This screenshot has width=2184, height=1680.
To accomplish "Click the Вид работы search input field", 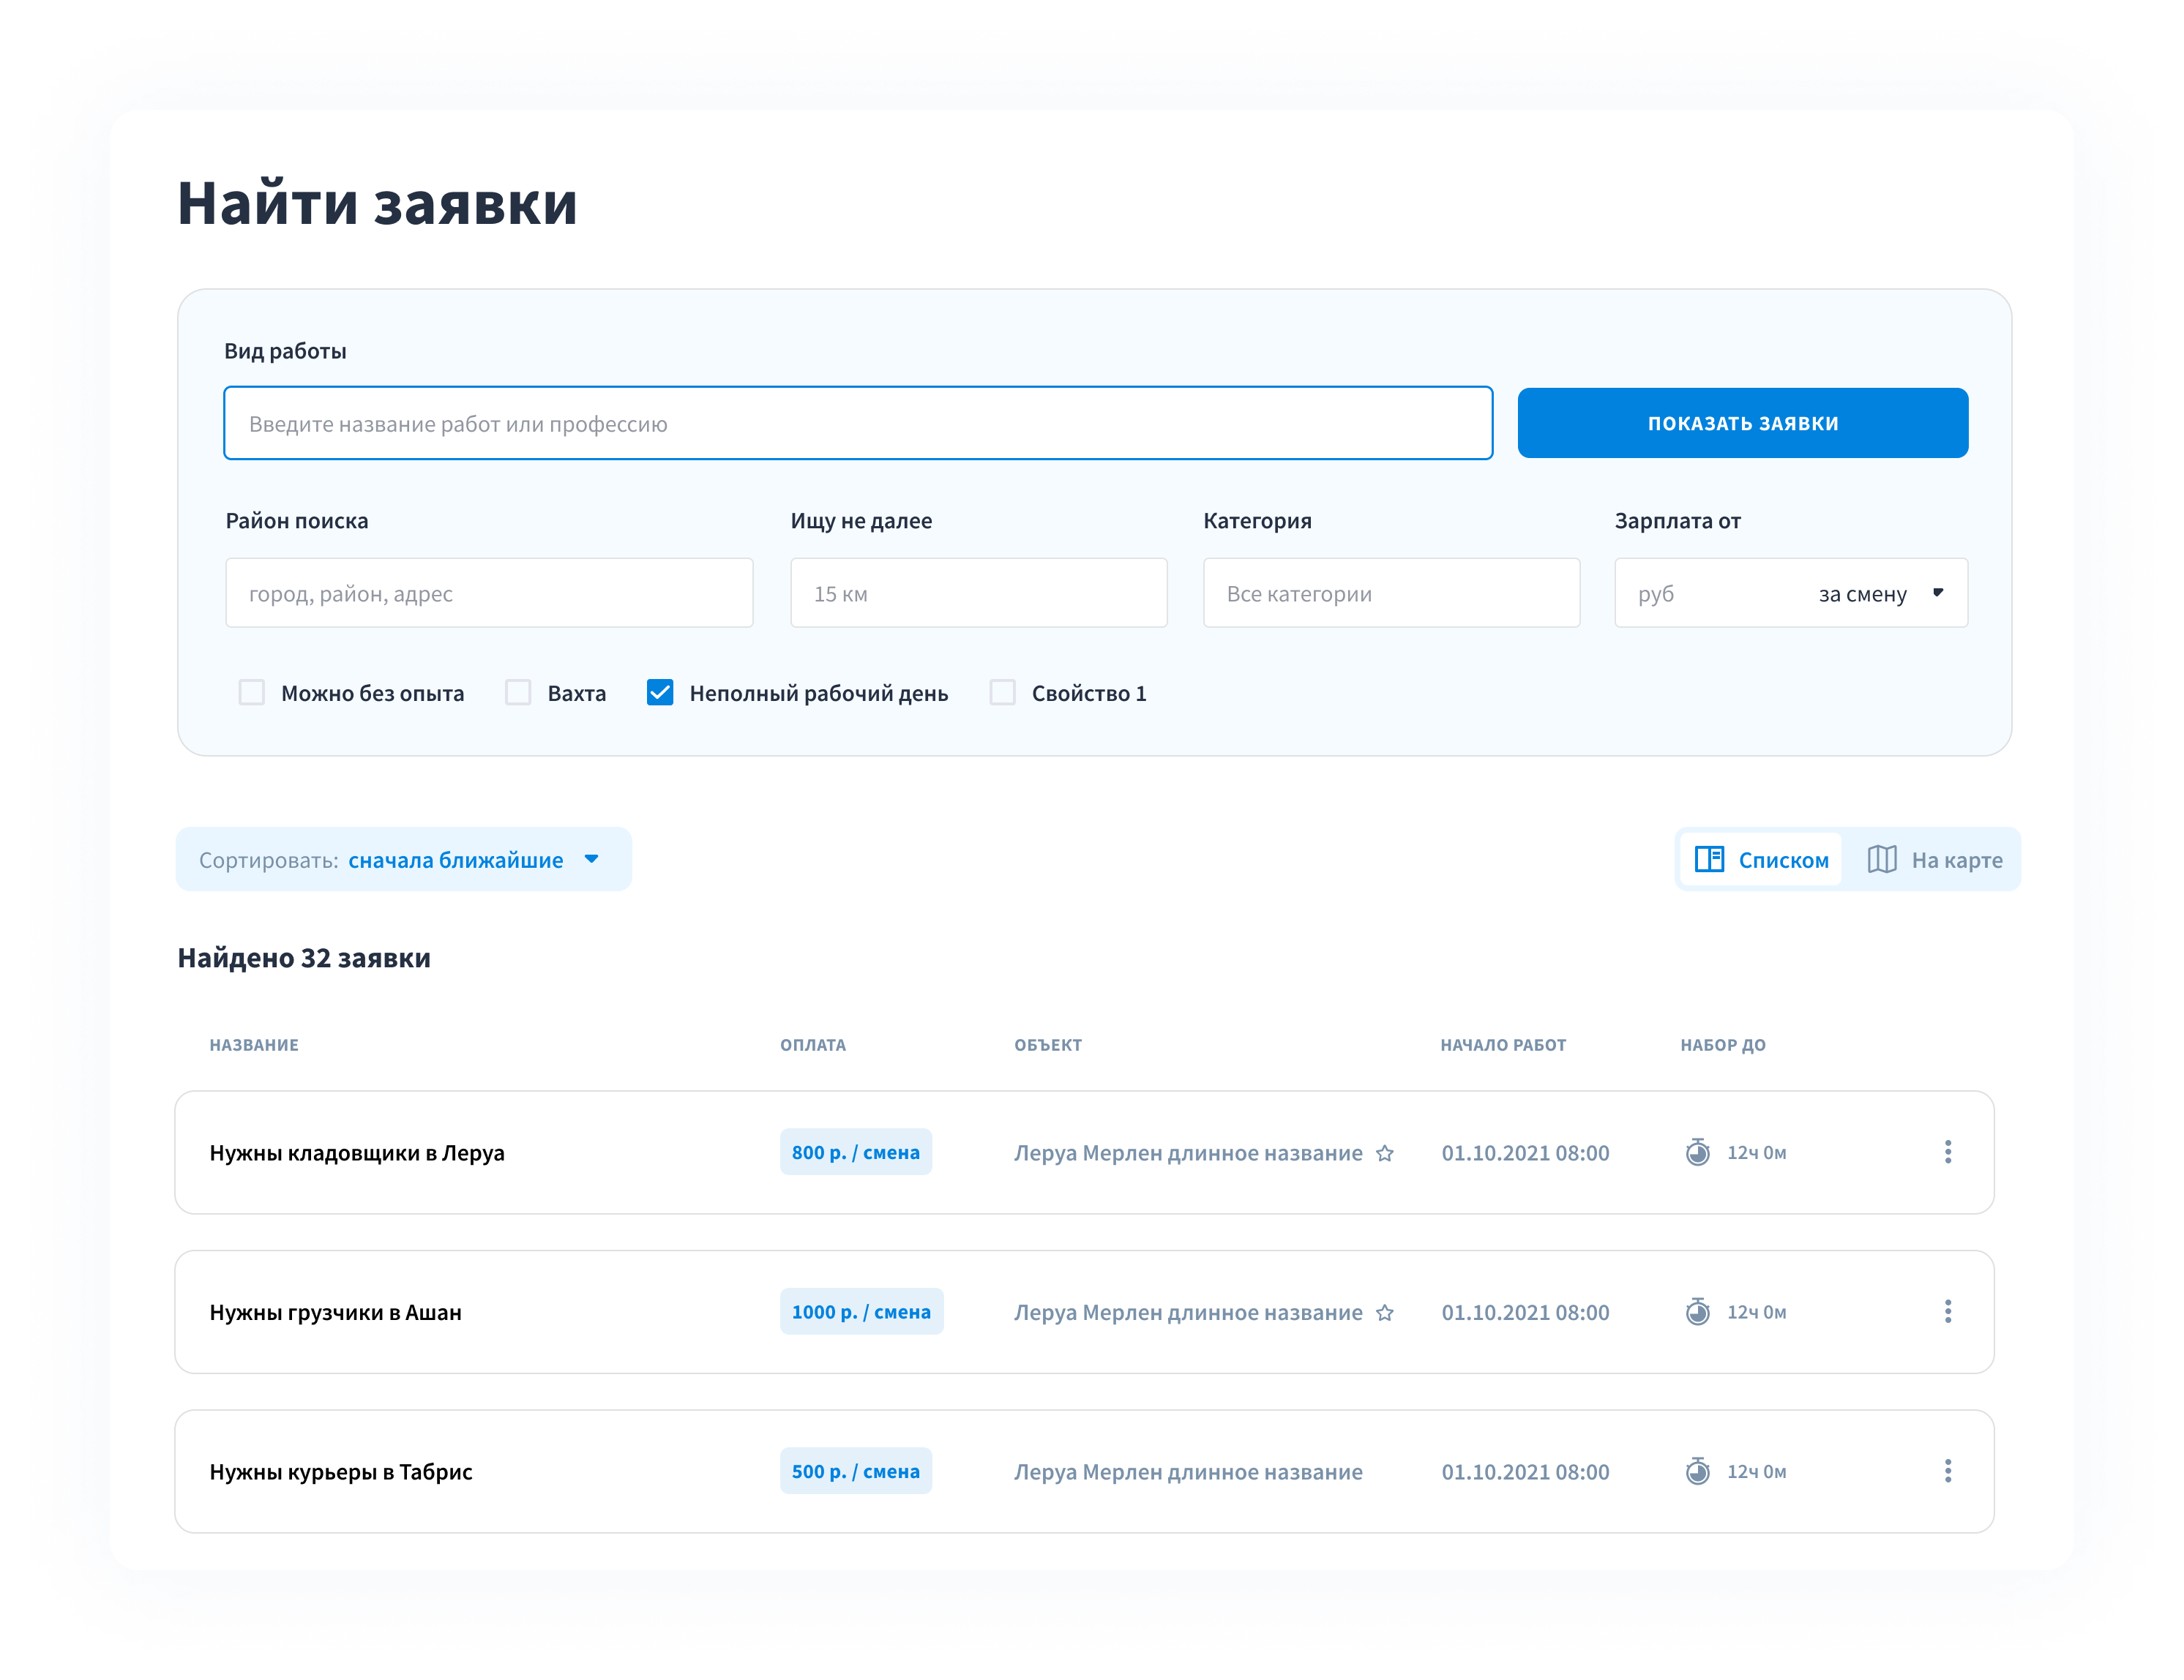I will coord(857,423).
